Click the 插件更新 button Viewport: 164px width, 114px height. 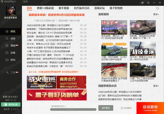pyautogui.click(x=106, y=108)
